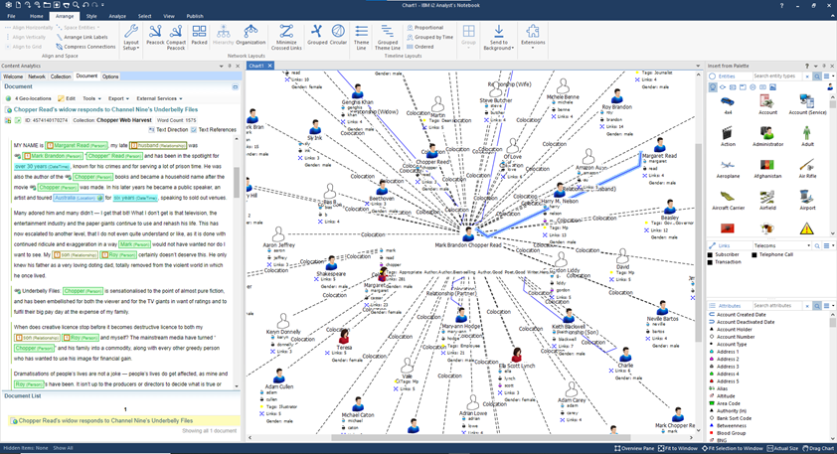Select the Proportional timeline option
The image size is (837, 454).
424,28
